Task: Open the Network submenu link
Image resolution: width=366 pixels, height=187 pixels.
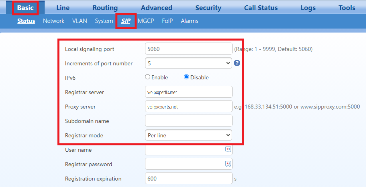Action: click(x=53, y=21)
